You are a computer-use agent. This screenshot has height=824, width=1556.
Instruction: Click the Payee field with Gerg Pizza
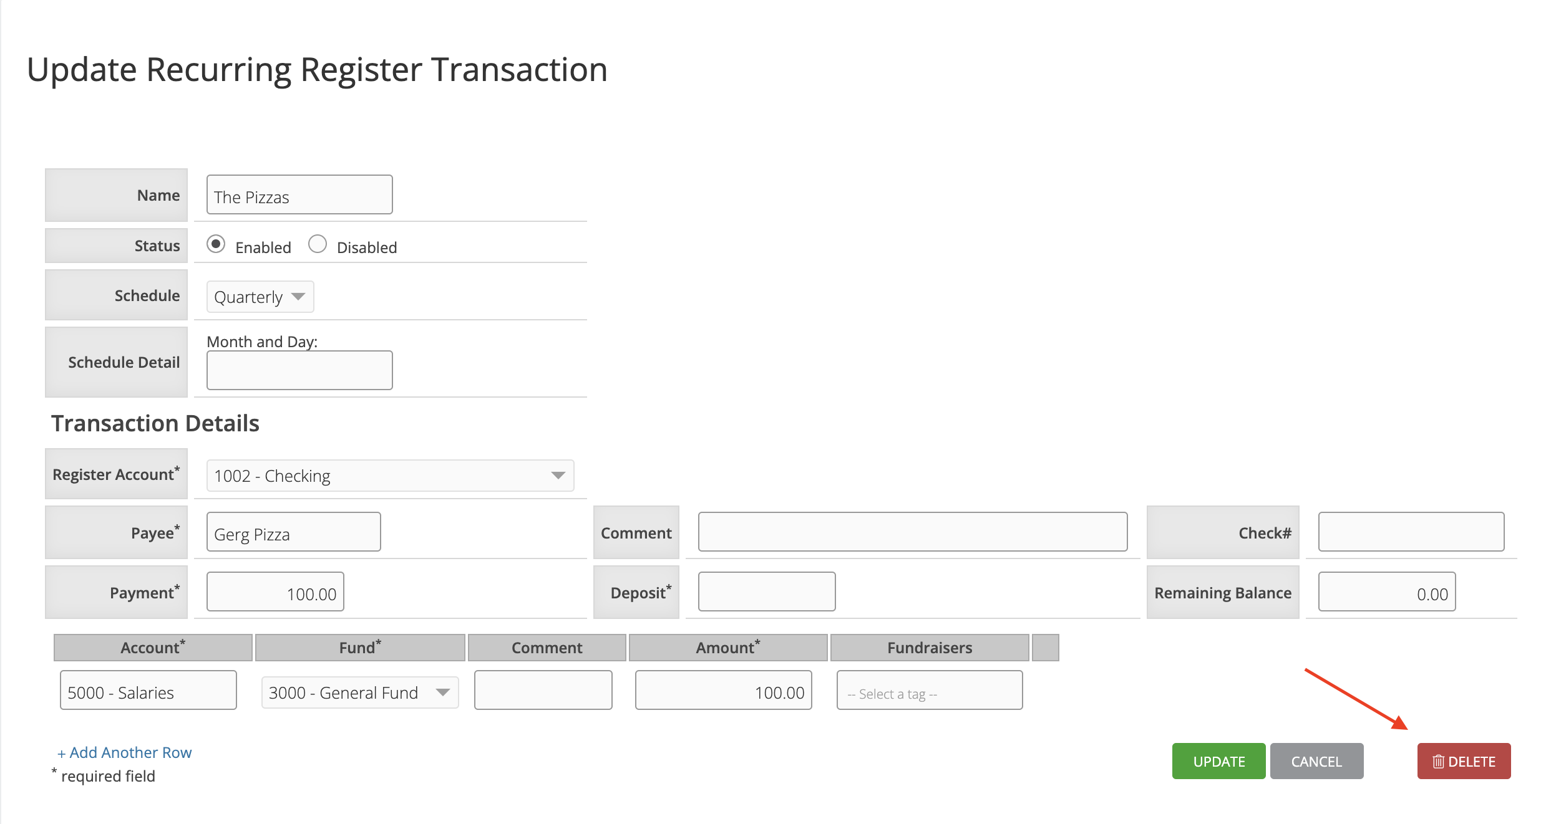click(294, 532)
